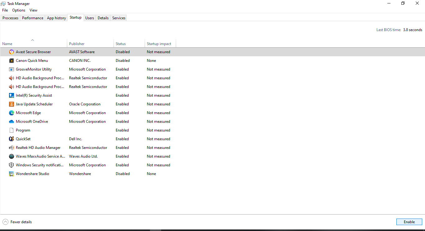Click the QuickSet icon

point(12,139)
